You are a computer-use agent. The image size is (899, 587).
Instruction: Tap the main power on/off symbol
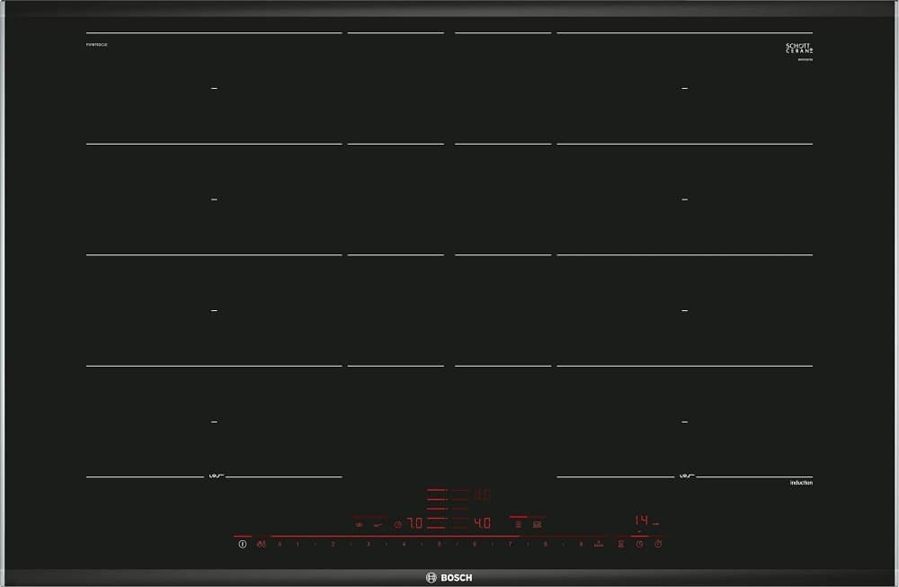point(243,544)
